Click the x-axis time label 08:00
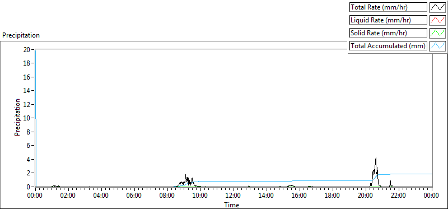The width and height of the screenshot is (448, 209). click(x=167, y=196)
